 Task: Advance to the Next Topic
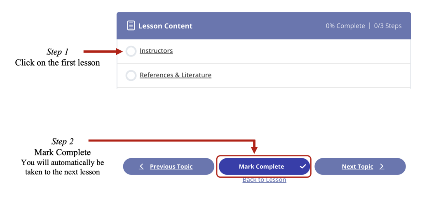[x=357, y=167]
